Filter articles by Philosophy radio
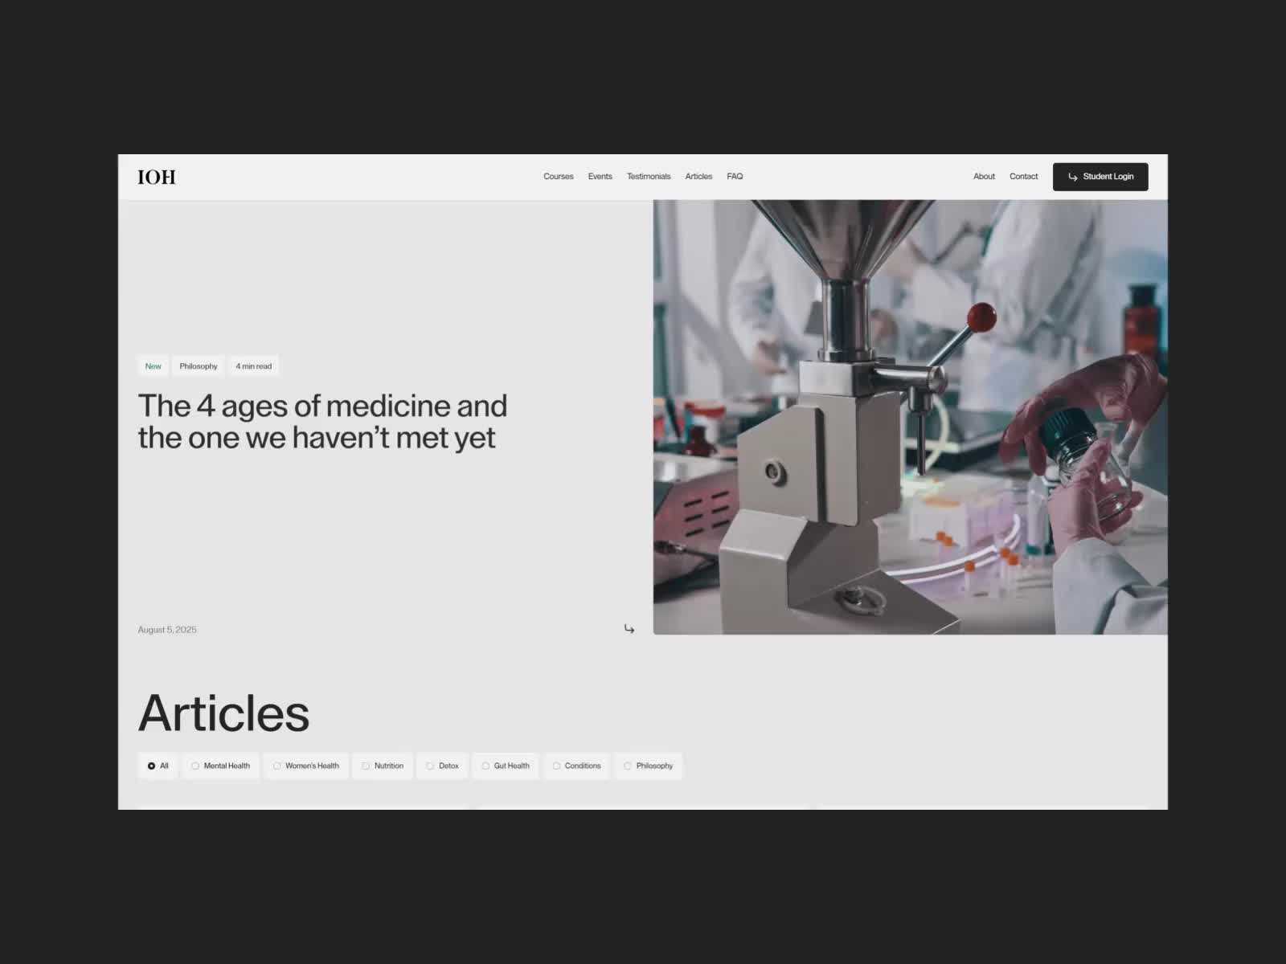The height and width of the screenshot is (964, 1286). tap(648, 766)
